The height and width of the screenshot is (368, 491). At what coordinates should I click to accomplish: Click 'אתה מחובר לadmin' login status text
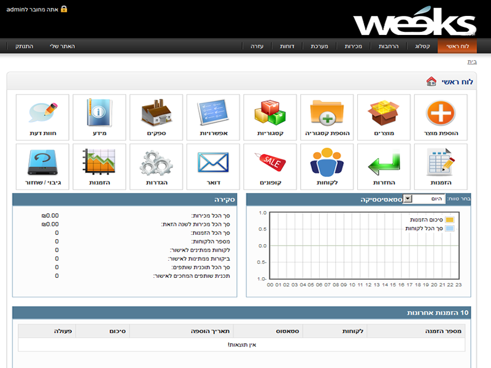[x=33, y=9]
